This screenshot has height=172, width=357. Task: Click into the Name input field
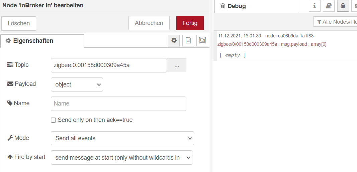click(x=118, y=104)
